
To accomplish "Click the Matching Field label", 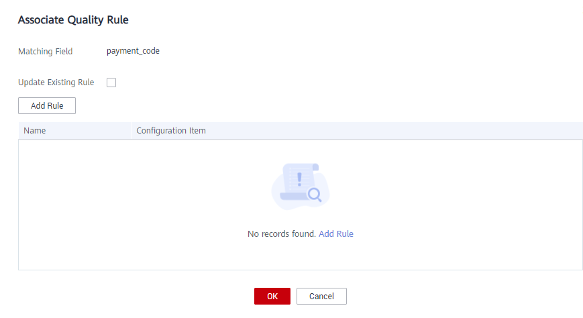I will pos(46,52).
